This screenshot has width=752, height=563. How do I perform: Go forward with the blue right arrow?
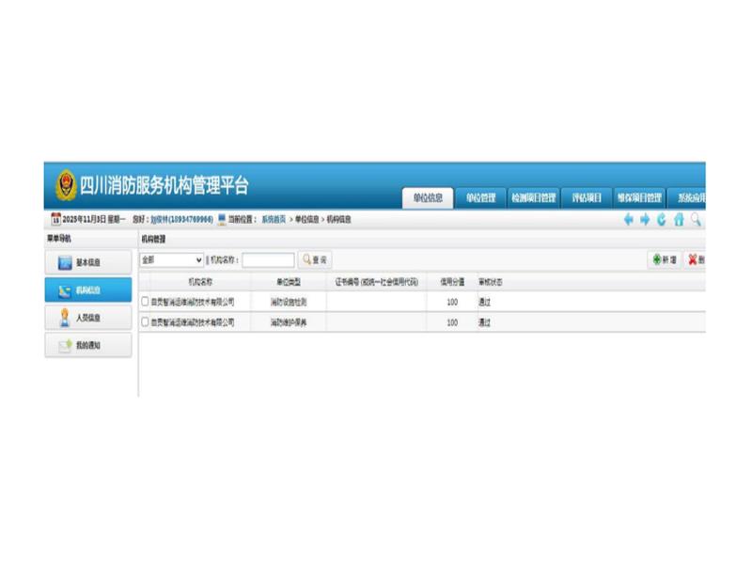pyautogui.click(x=645, y=220)
